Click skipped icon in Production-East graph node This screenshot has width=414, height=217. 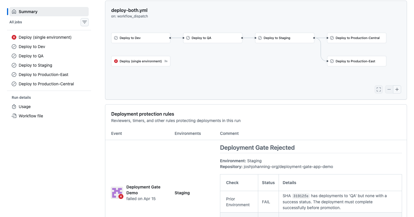coord(332,61)
